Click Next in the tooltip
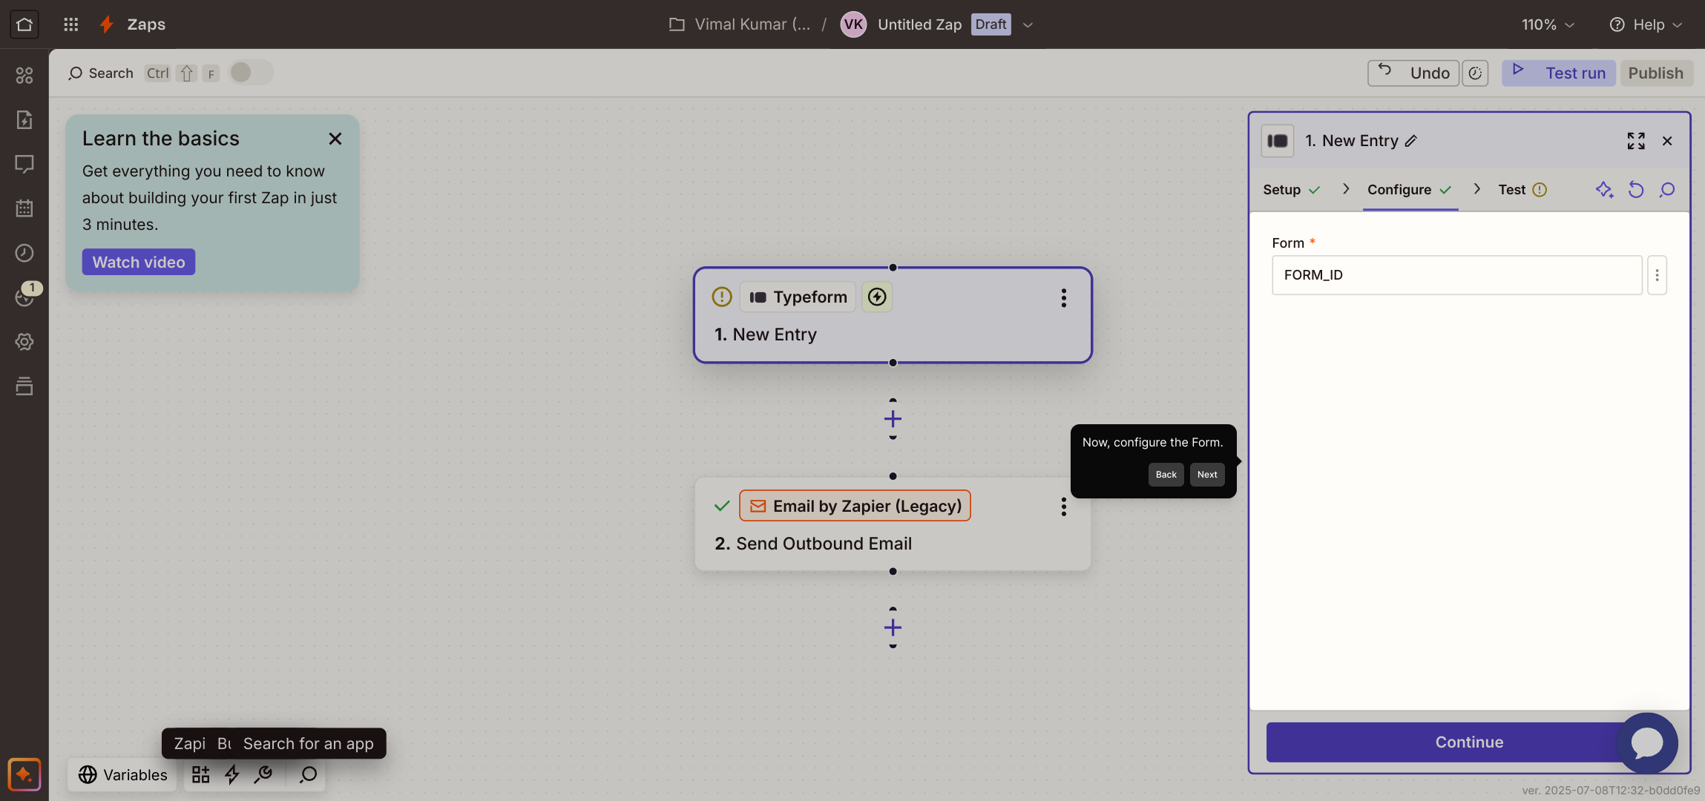The height and width of the screenshot is (801, 1705). click(1207, 475)
